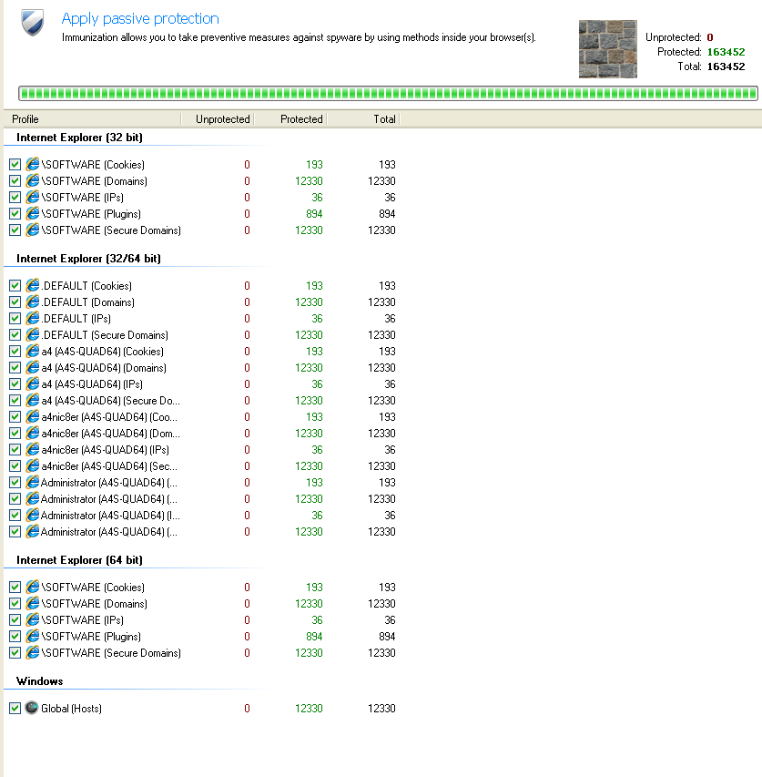Click IE icon of a4nic8er (A4S-QUAD64) (Sec...
This screenshot has height=777, width=762.
coord(33,465)
